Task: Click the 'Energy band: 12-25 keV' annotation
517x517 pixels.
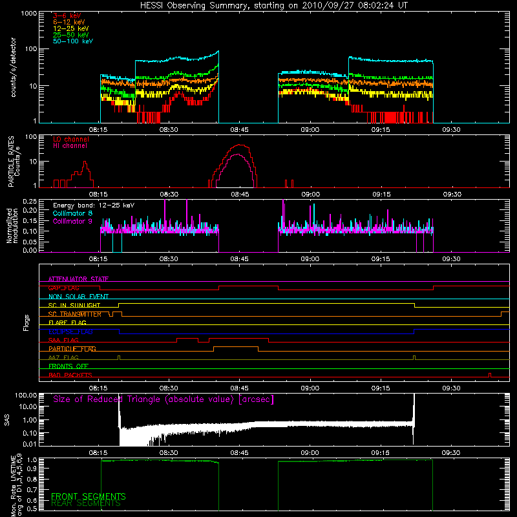Action: 94,206
